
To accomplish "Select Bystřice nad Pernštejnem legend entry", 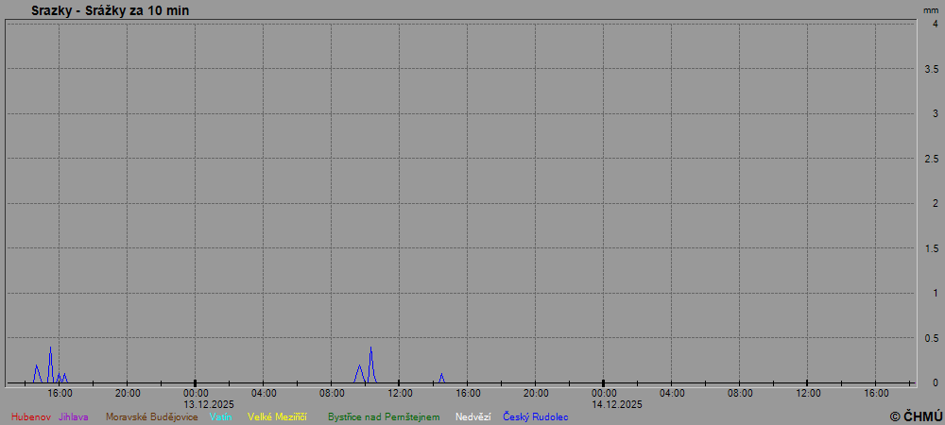I will [x=384, y=416].
